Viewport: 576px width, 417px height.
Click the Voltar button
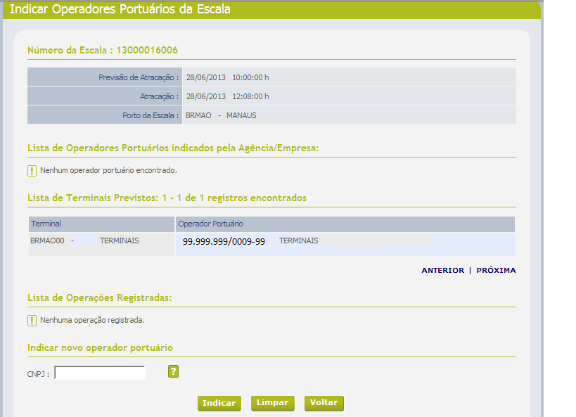click(x=323, y=403)
